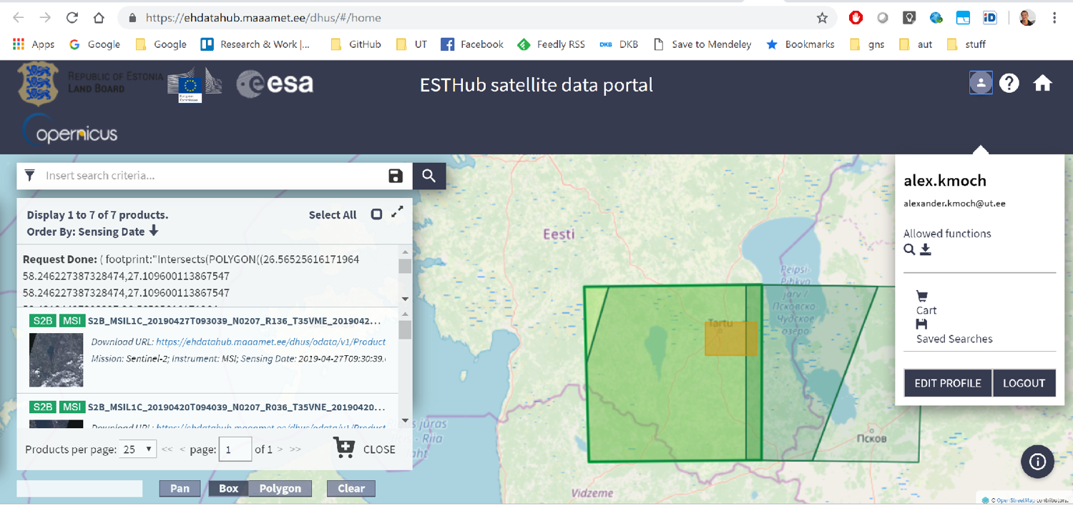The height and width of the screenshot is (506, 1073).
Task: Open the Products per page dropdown
Action: click(x=138, y=450)
